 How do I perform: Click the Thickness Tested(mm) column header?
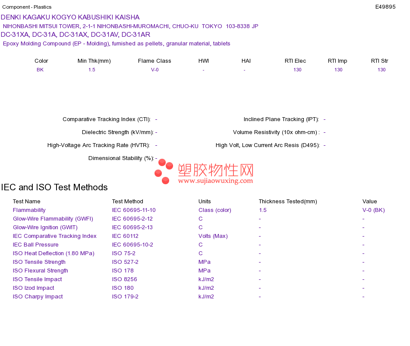pos(288,201)
